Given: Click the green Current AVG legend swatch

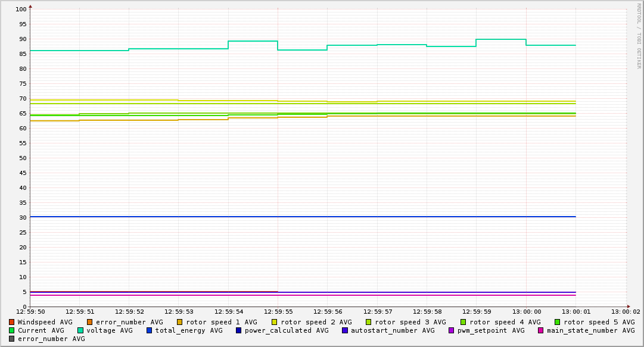Looking at the screenshot, I should pyautogui.click(x=12, y=330).
